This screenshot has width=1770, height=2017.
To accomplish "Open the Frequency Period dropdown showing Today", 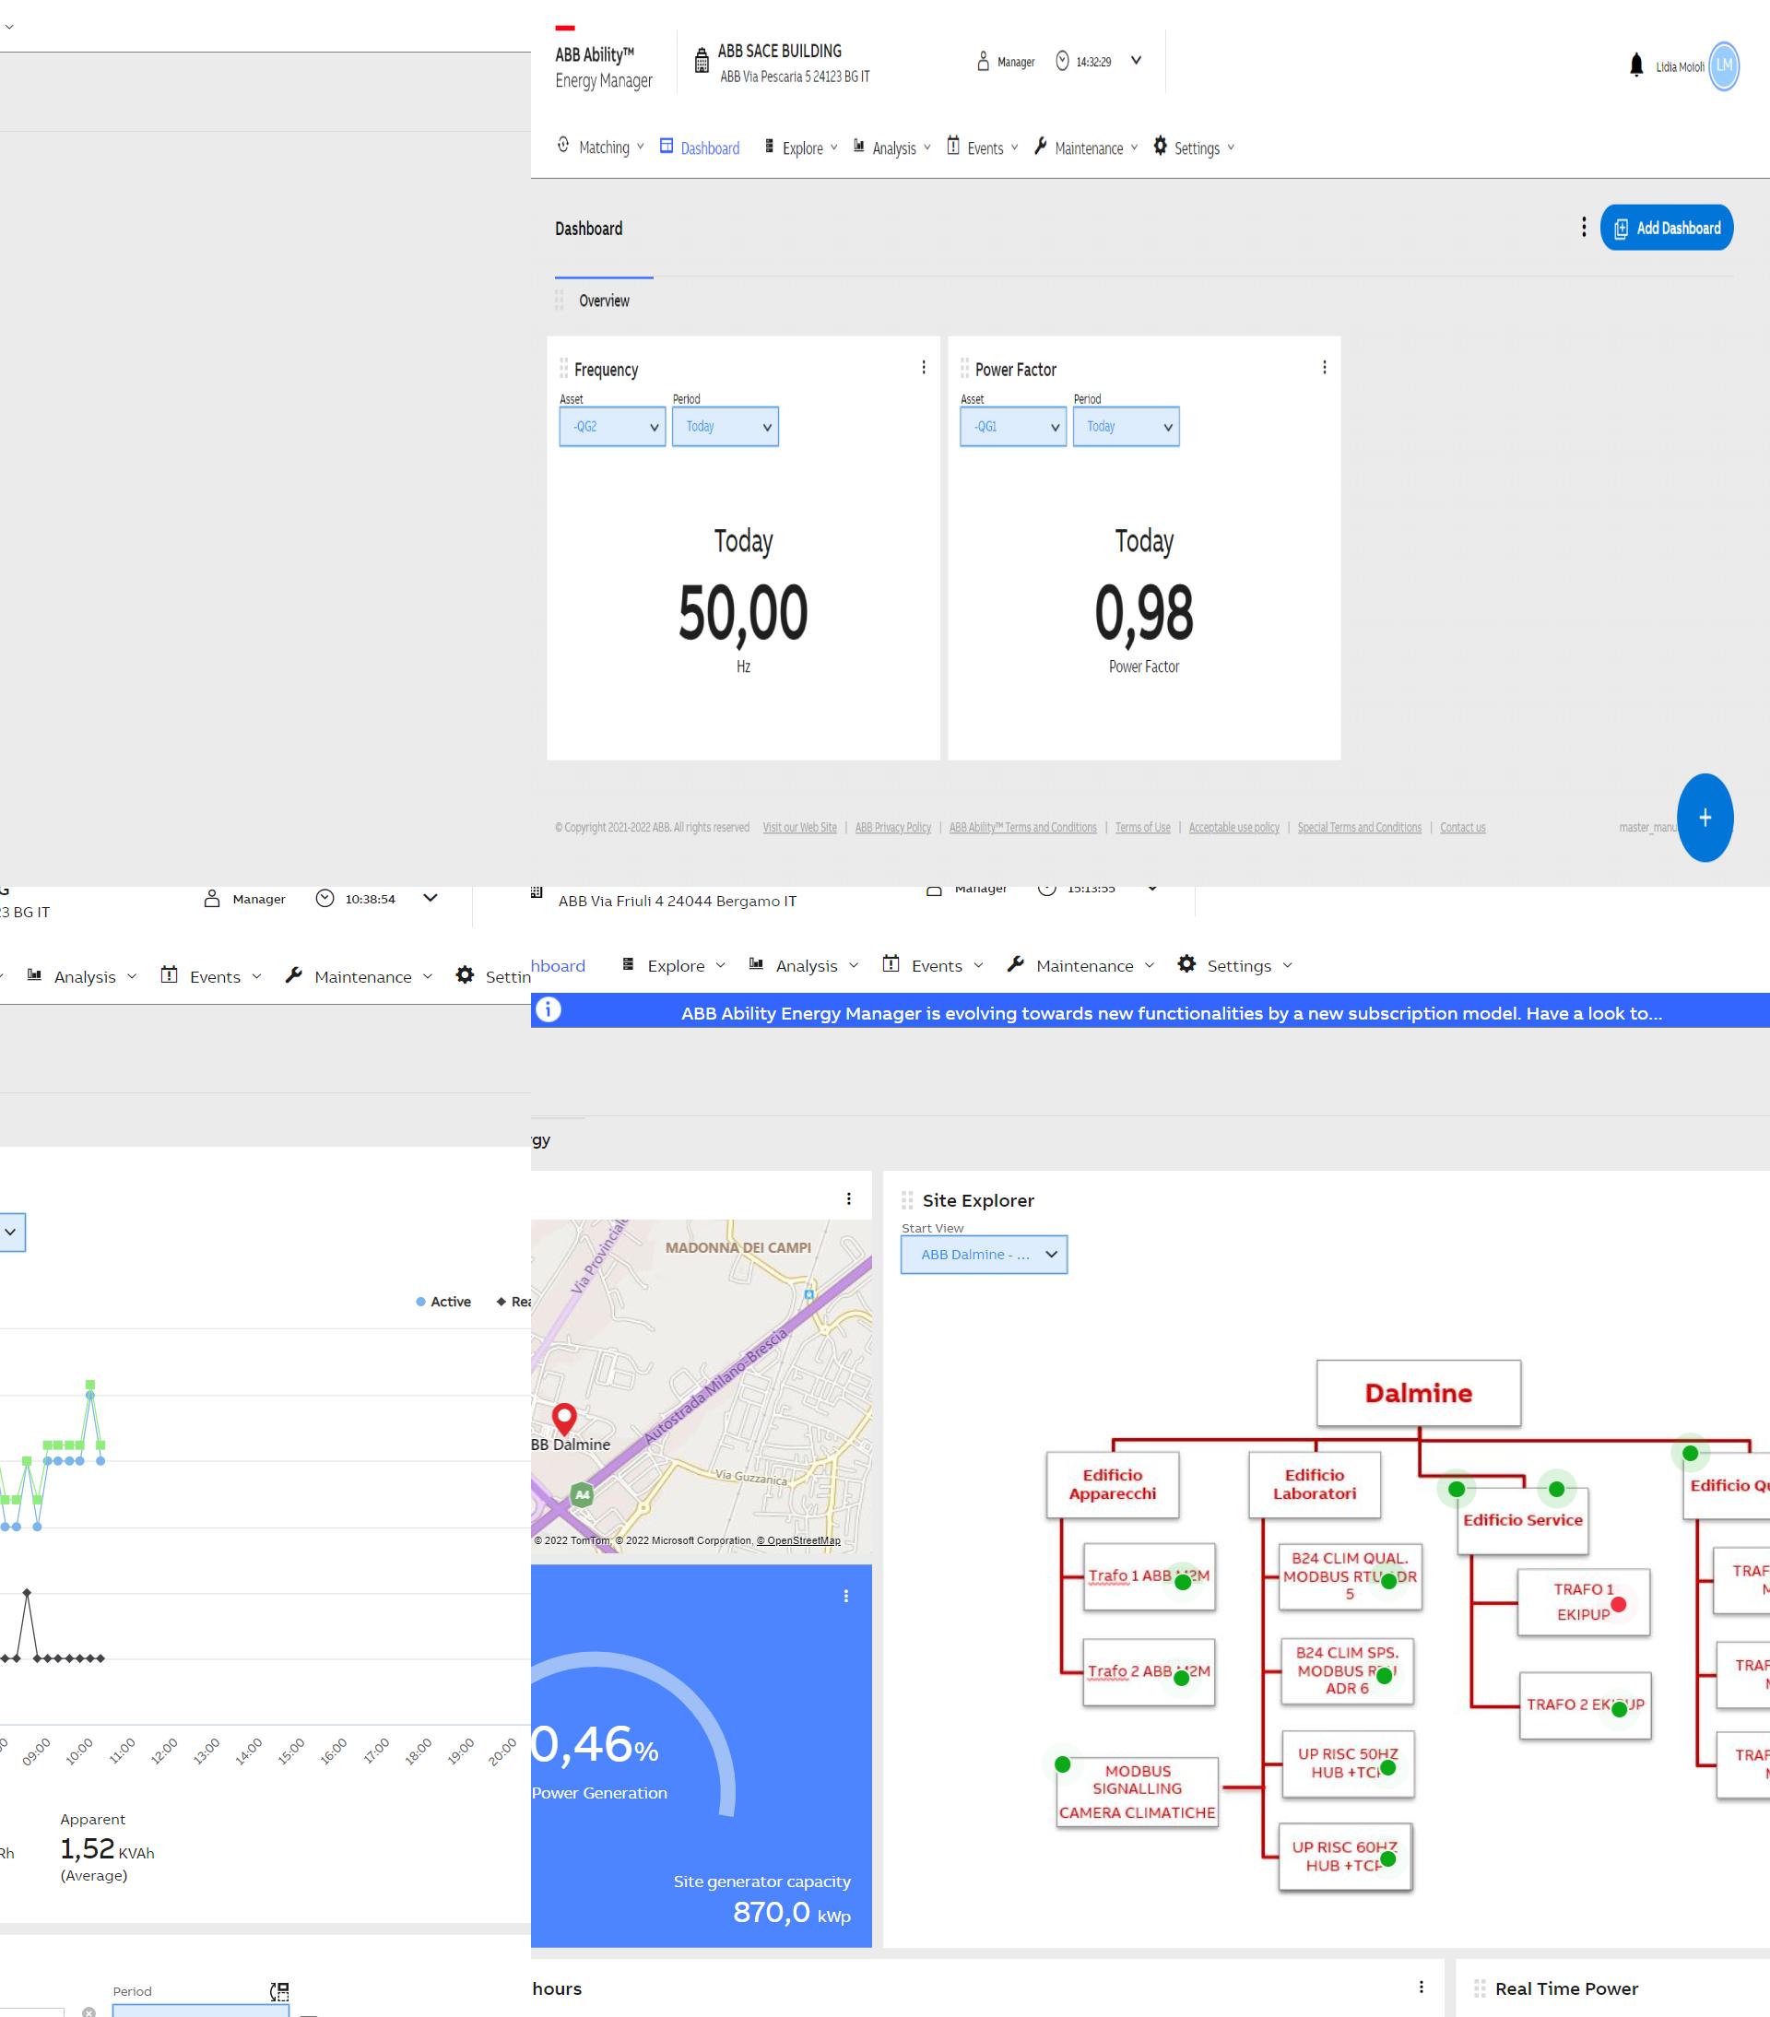I will point(726,426).
